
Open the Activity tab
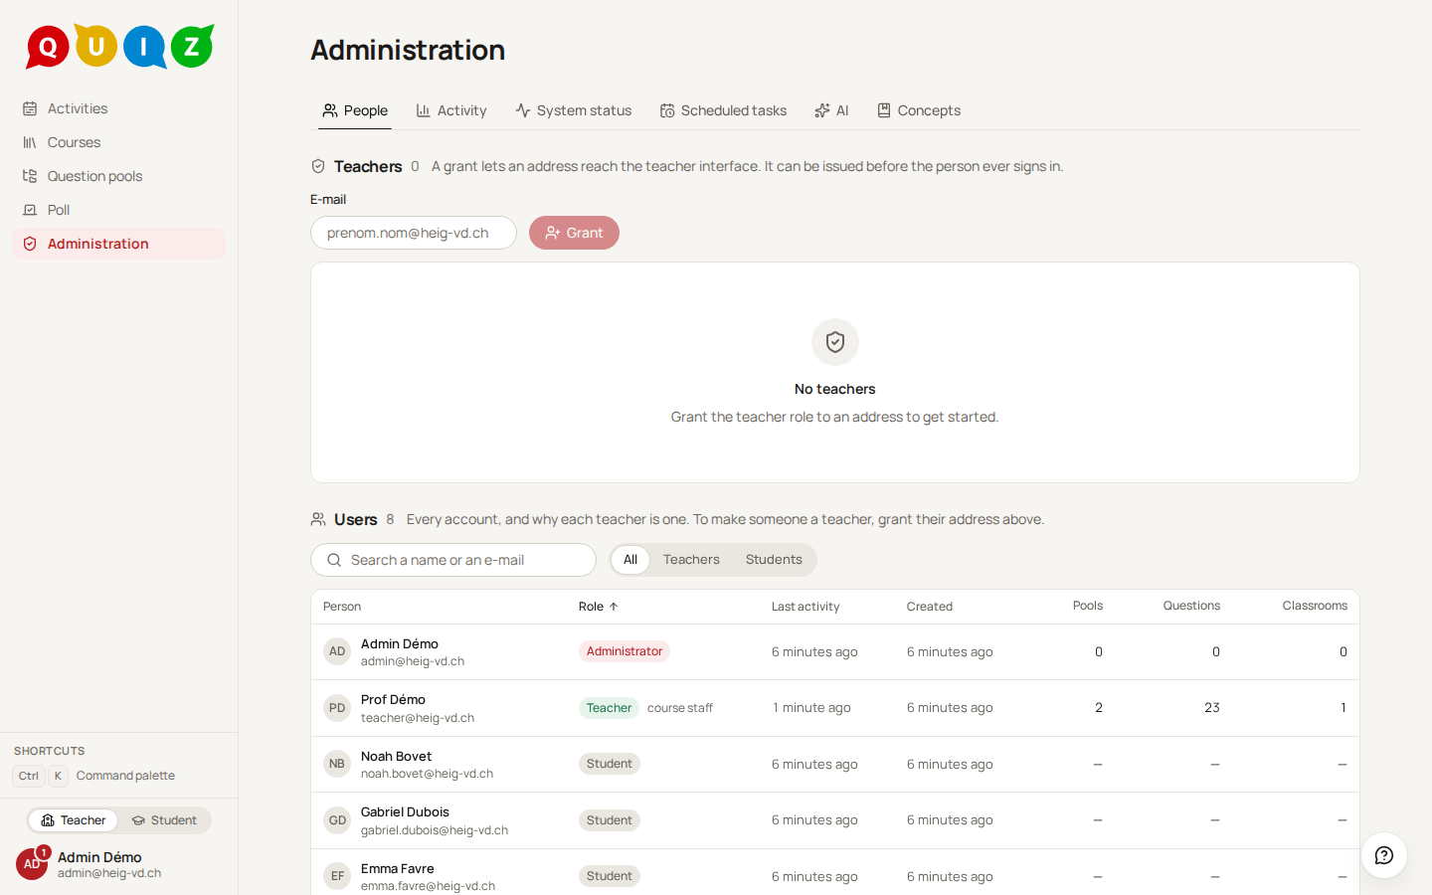(x=451, y=110)
